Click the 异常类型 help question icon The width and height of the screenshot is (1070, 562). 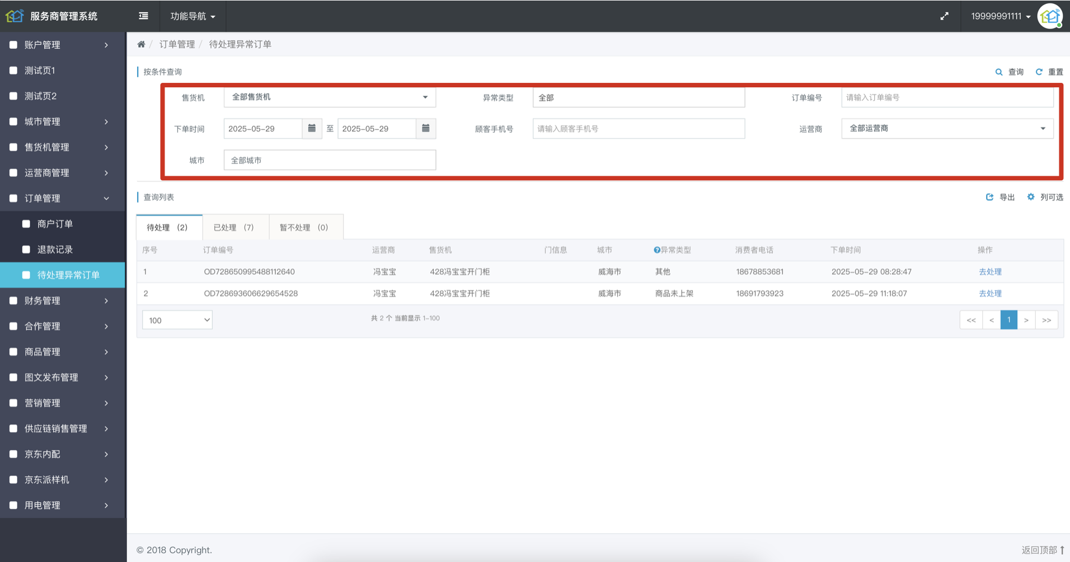657,250
